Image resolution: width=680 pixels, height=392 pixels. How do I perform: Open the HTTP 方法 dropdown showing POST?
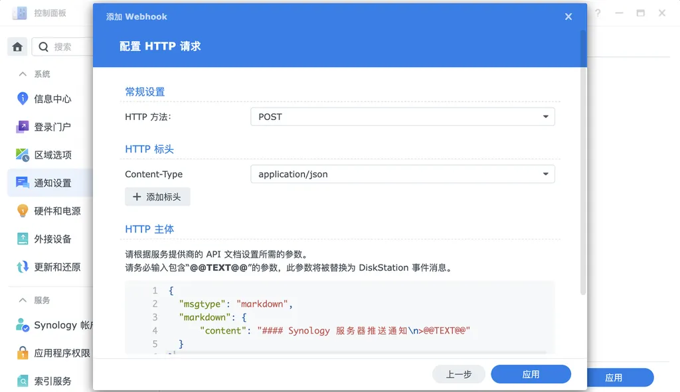coord(402,116)
